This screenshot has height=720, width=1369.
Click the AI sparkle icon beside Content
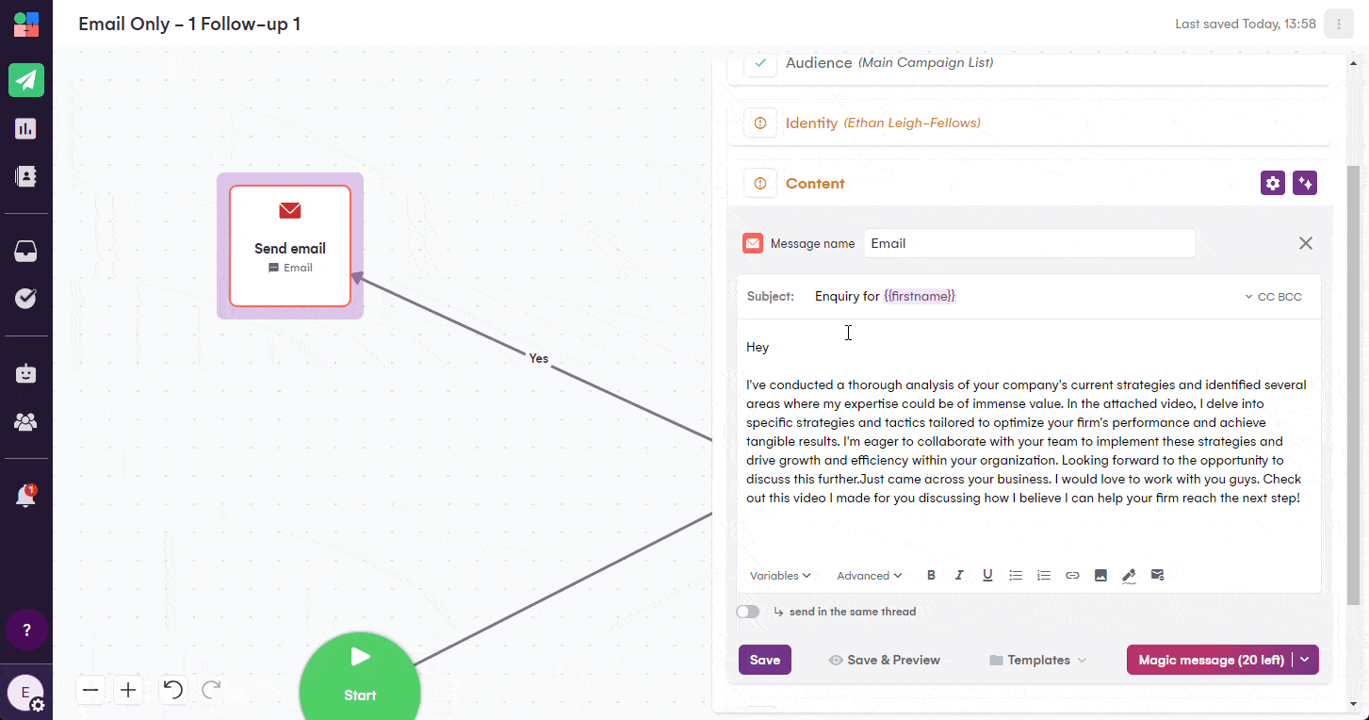[1305, 183]
